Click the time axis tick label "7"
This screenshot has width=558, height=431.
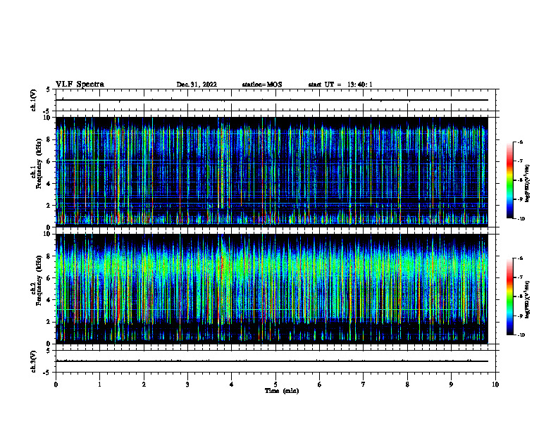pyautogui.click(x=364, y=385)
